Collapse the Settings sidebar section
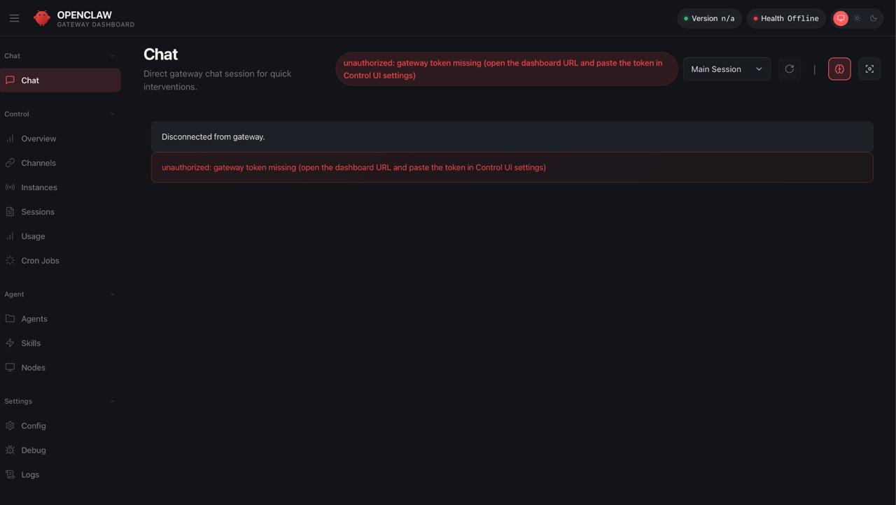 112,401
